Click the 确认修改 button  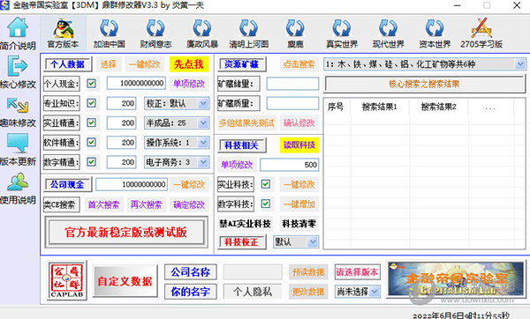pos(299,122)
